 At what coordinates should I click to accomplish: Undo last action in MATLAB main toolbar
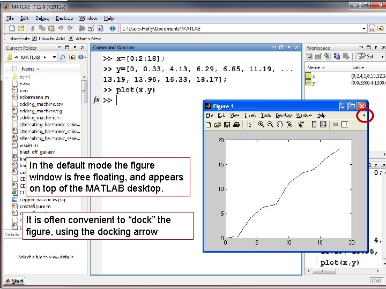[x=61, y=28]
